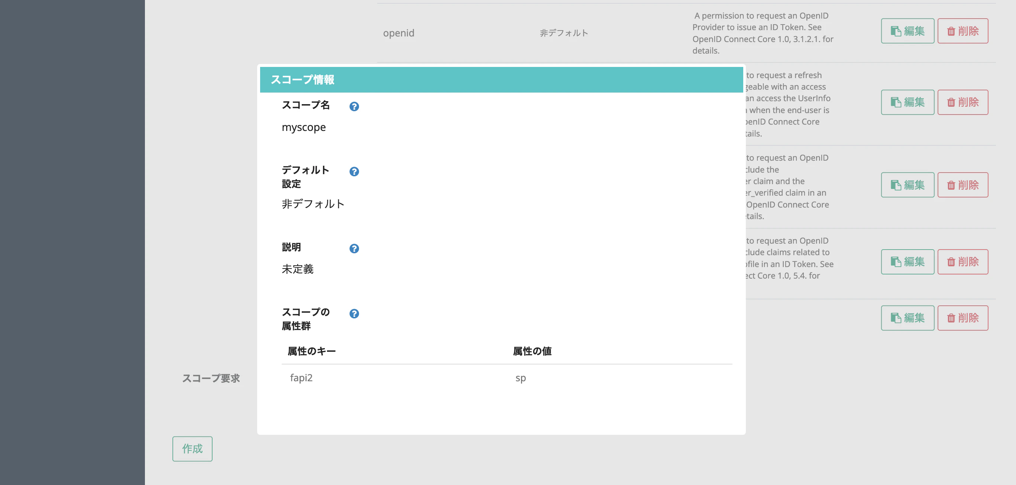Image resolution: width=1016 pixels, height=485 pixels.
Task: Edit the fourth scope row
Action: point(907,261)
